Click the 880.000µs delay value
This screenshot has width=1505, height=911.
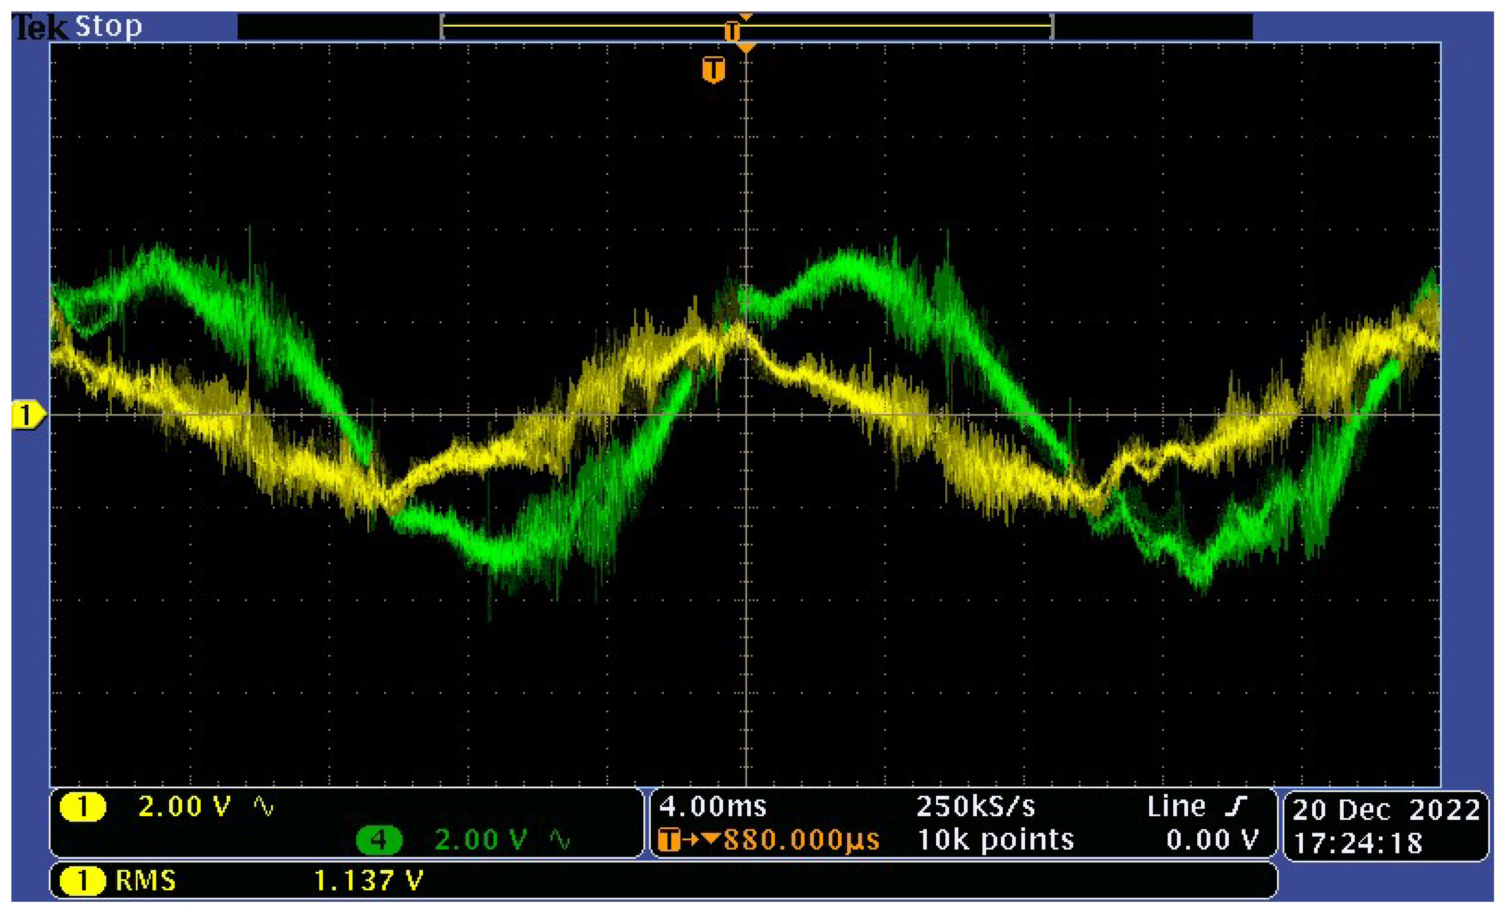801,840
